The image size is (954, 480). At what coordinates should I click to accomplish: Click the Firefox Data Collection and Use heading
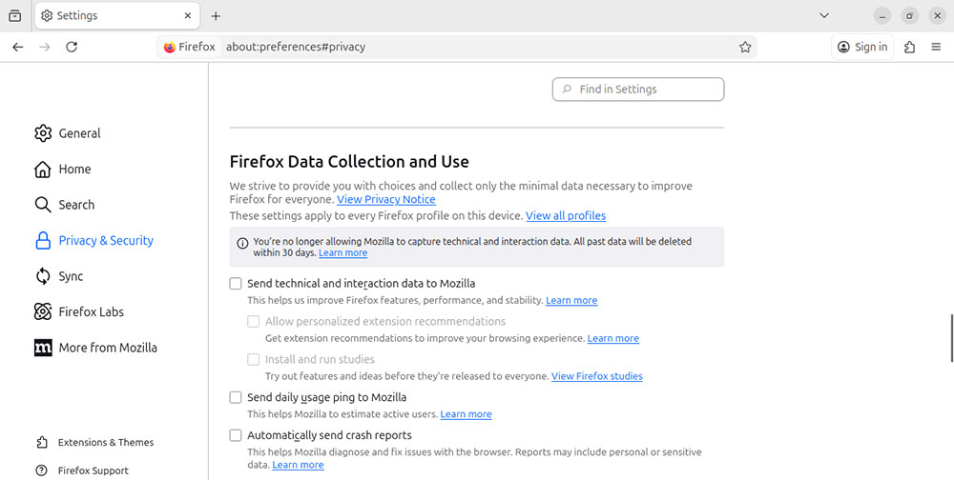click(349, 162)
